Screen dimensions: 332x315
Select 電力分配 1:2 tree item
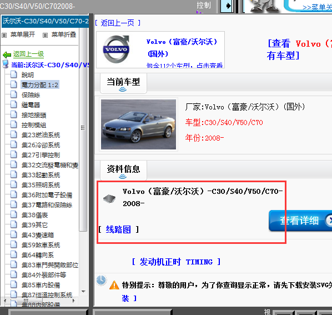pyautogui.click(x=40, y=85)
